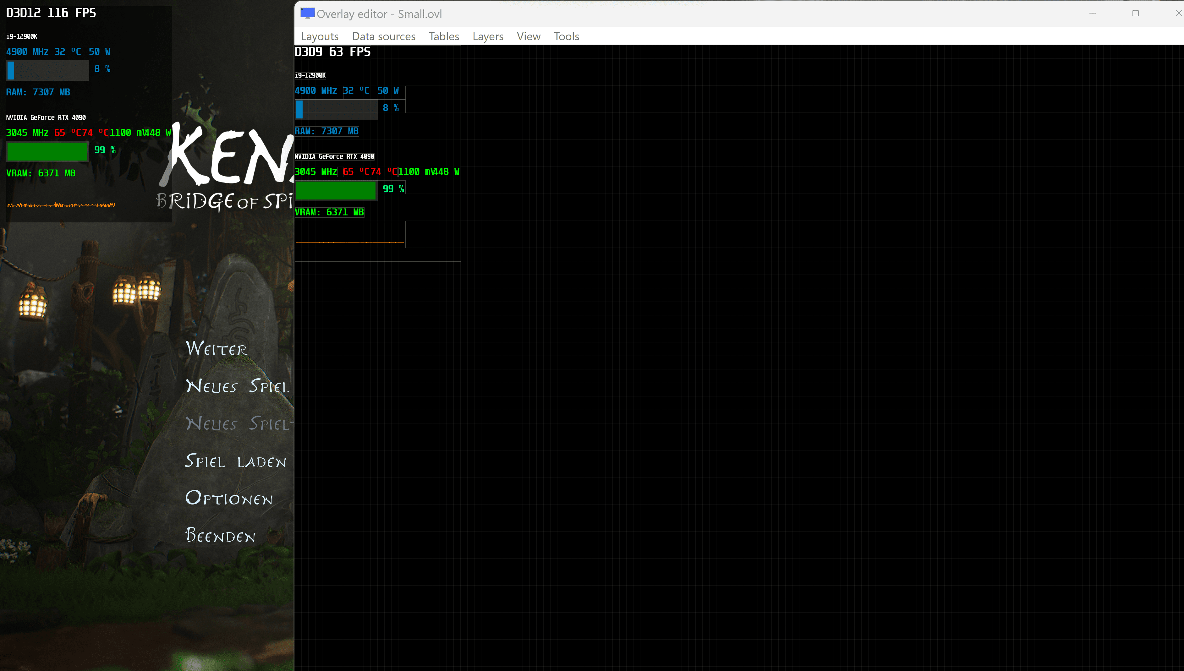
Task: Select the orange frametime graph layer in editor
Action: [350, 235]
